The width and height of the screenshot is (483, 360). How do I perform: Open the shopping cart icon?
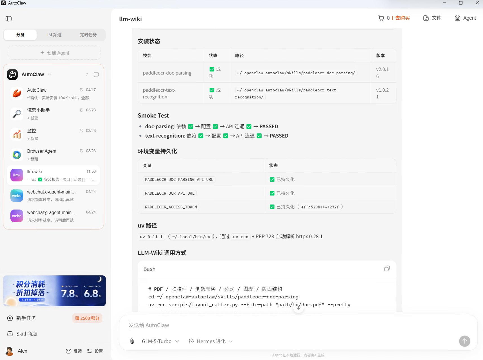click(381, 18)
